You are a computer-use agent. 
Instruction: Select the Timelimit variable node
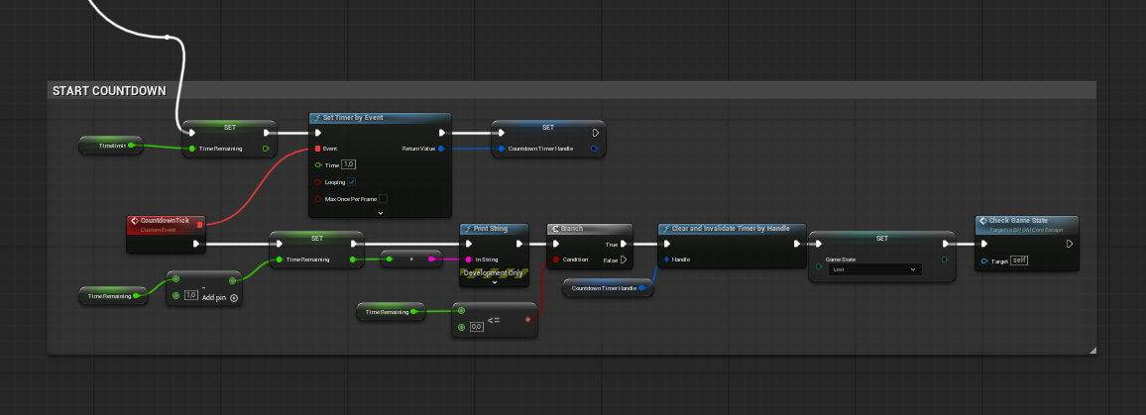pos(110,146)
